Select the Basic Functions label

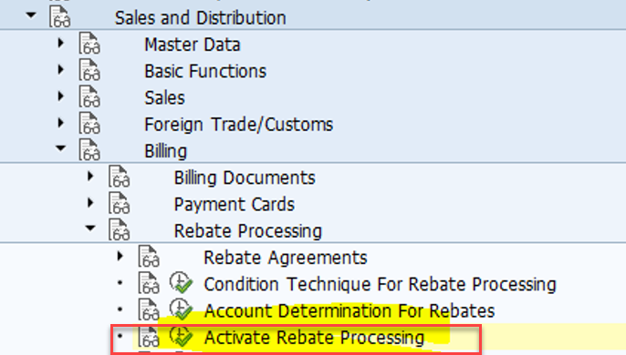[205, 71]
